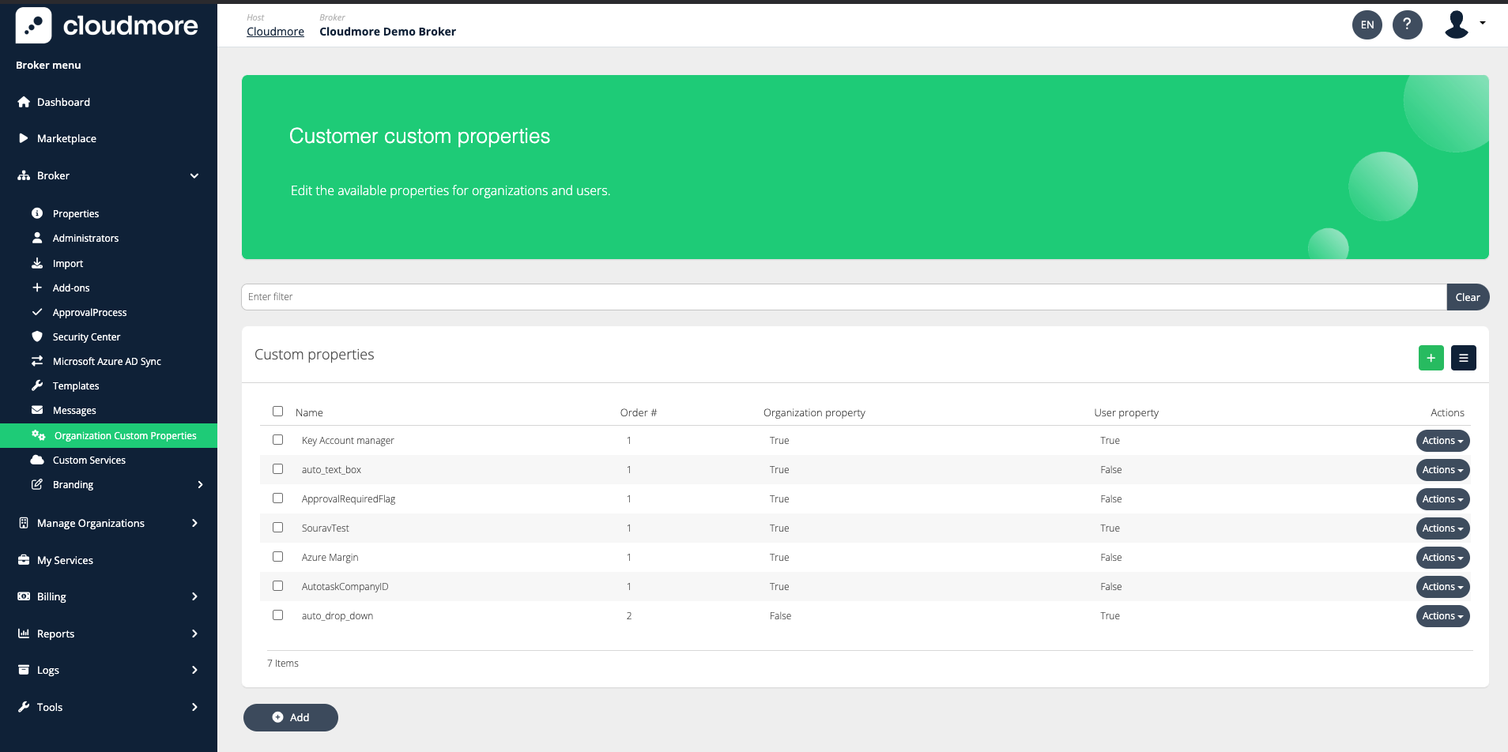Click the Microsoft Azure AD Sync arrows icon
The height and width of the screenshot is (752, 1508).
coord(37,361)
